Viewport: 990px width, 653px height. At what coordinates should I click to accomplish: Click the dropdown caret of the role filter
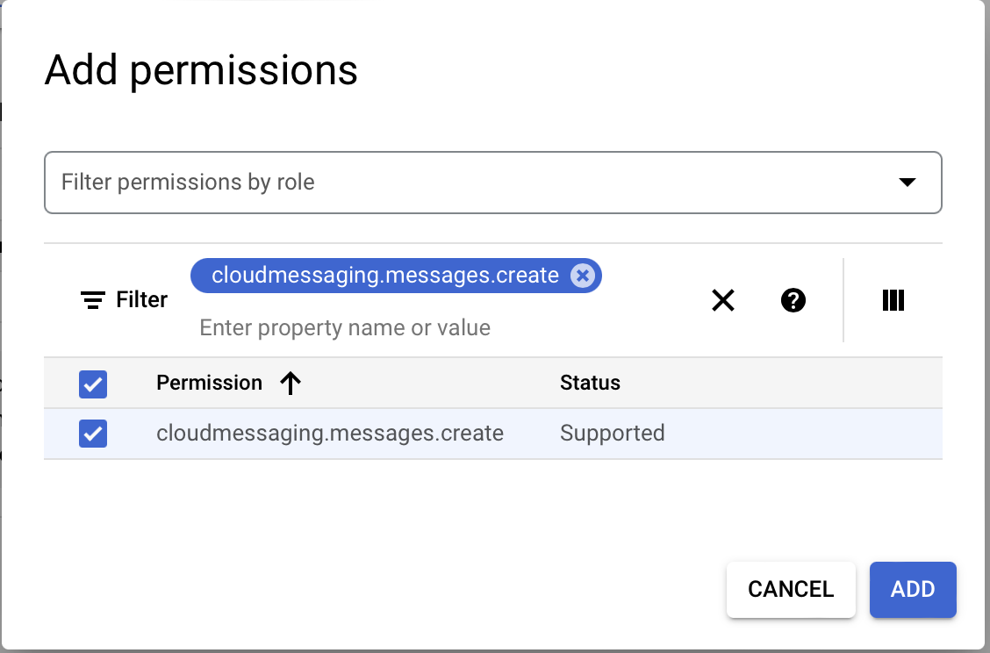tap(908, 183)
